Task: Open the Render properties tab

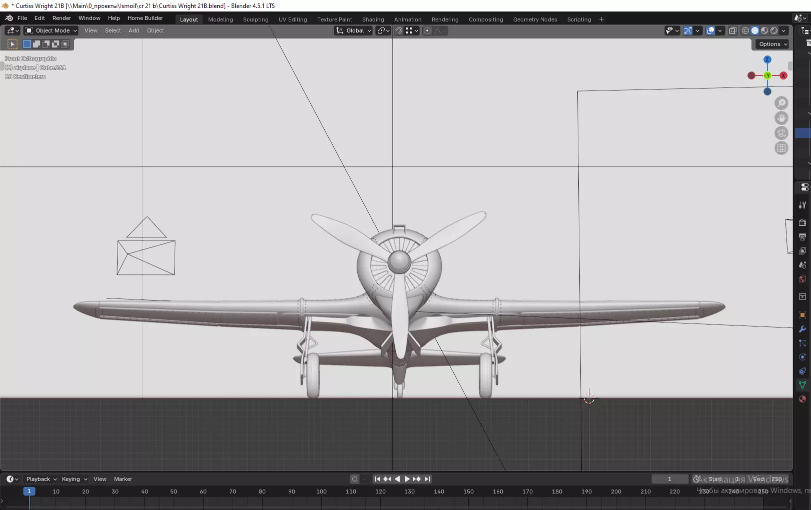Action: tap(802, 222)
